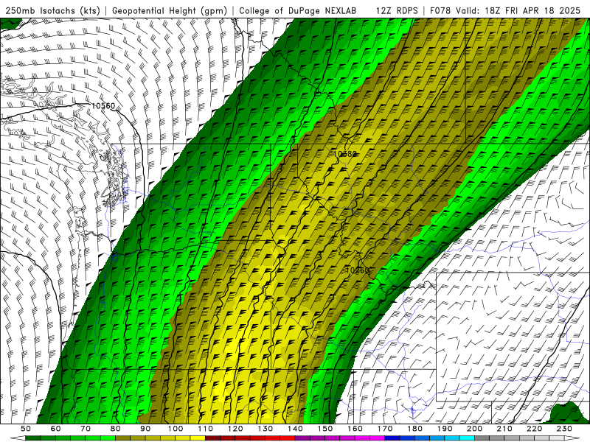Click the College of DuPage NEXLAB label

click(x=298, y=11)
